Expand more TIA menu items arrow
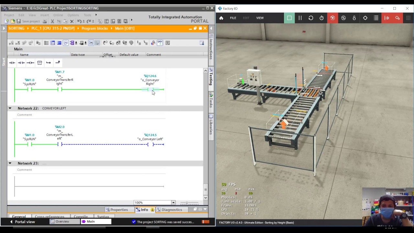Screen dimensions: 414x233 point(96,15)
